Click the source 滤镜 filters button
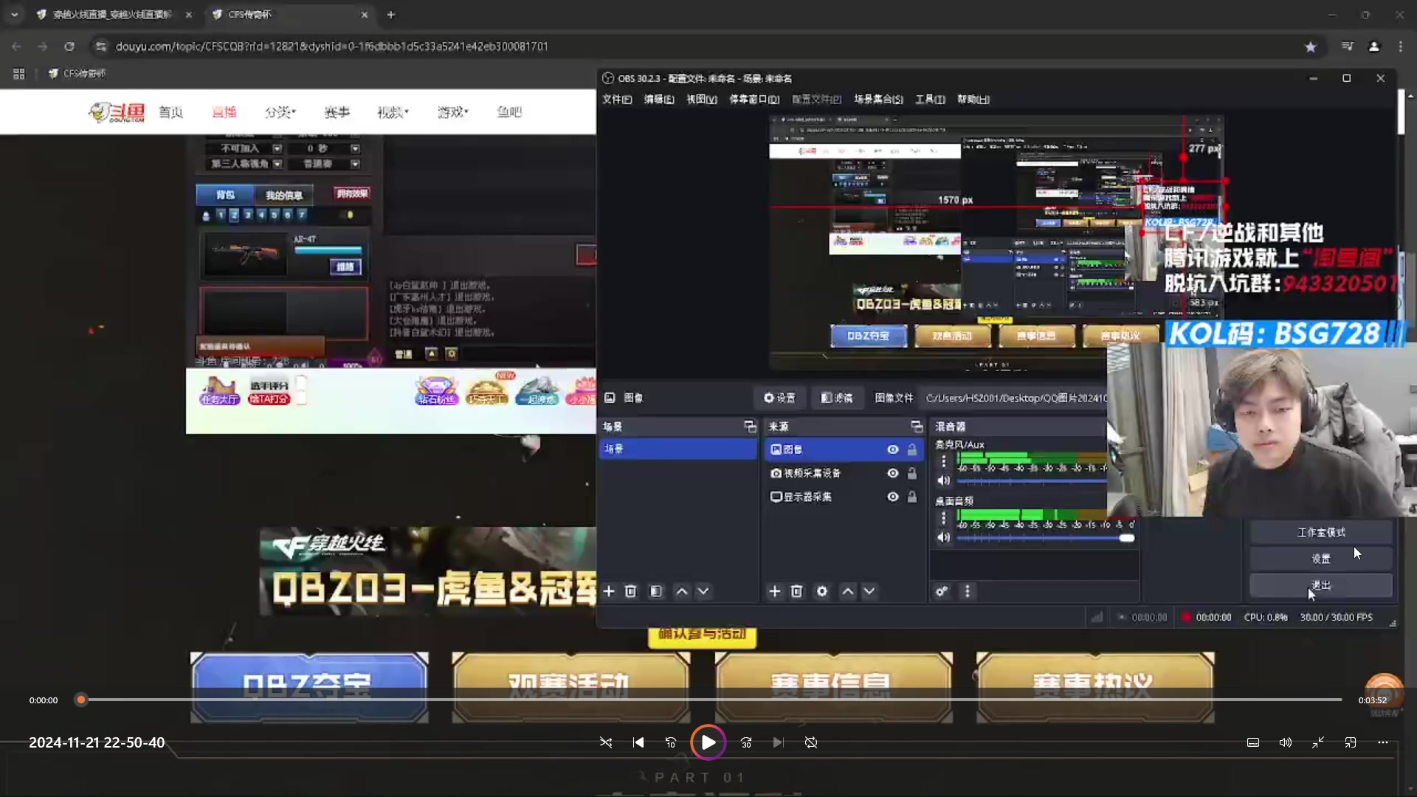This screenshot has height=797, width=1417. (837, 398)
